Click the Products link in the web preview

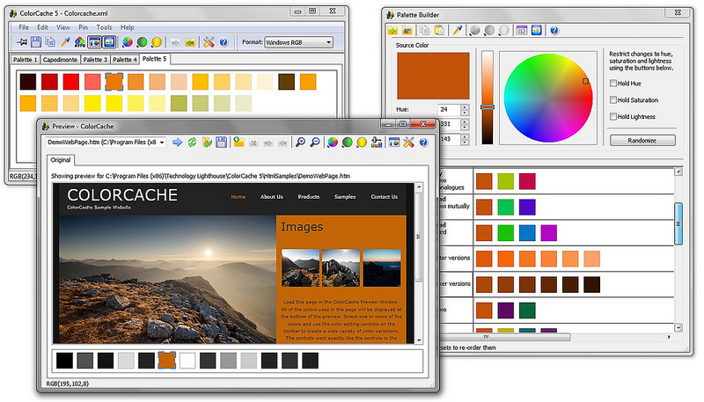(309, 197)
